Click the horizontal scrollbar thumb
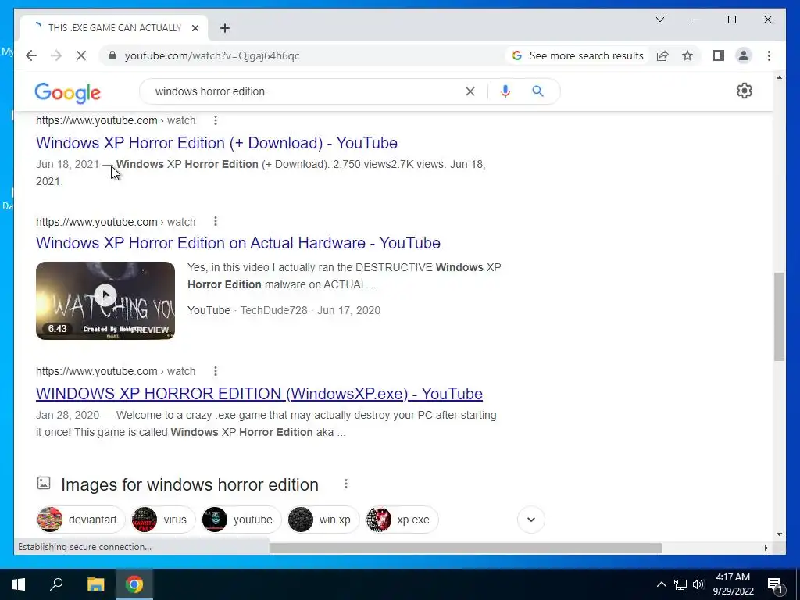 point(466,548)
